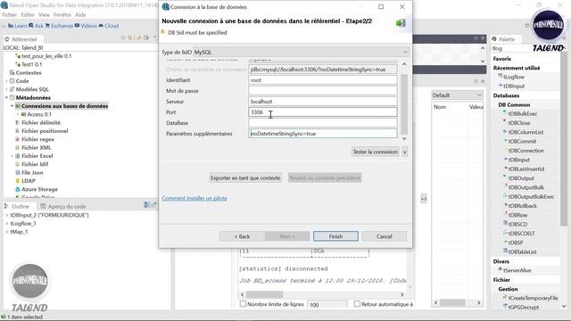This screenshot has height=321, width=571.
Task: Pick the tDBColumnList component icon
Action: (x=505, y=131)
